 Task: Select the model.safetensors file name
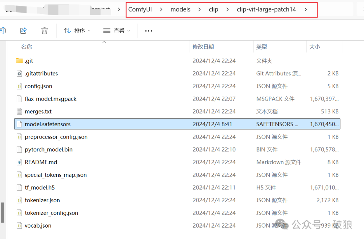click(48, 124)
